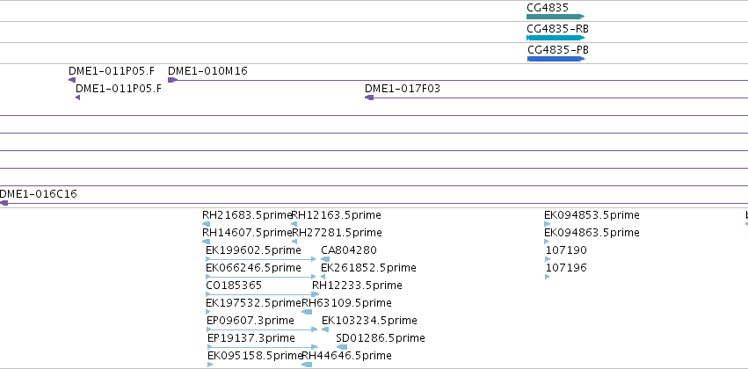The height and width of the screenshot is (369, 748).
Task: Select the EK103234.5prime EST label
Action: (x=369, y=321)
